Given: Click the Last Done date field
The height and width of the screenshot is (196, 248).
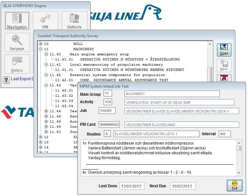Looking at the screenshot, I should 132,186.
